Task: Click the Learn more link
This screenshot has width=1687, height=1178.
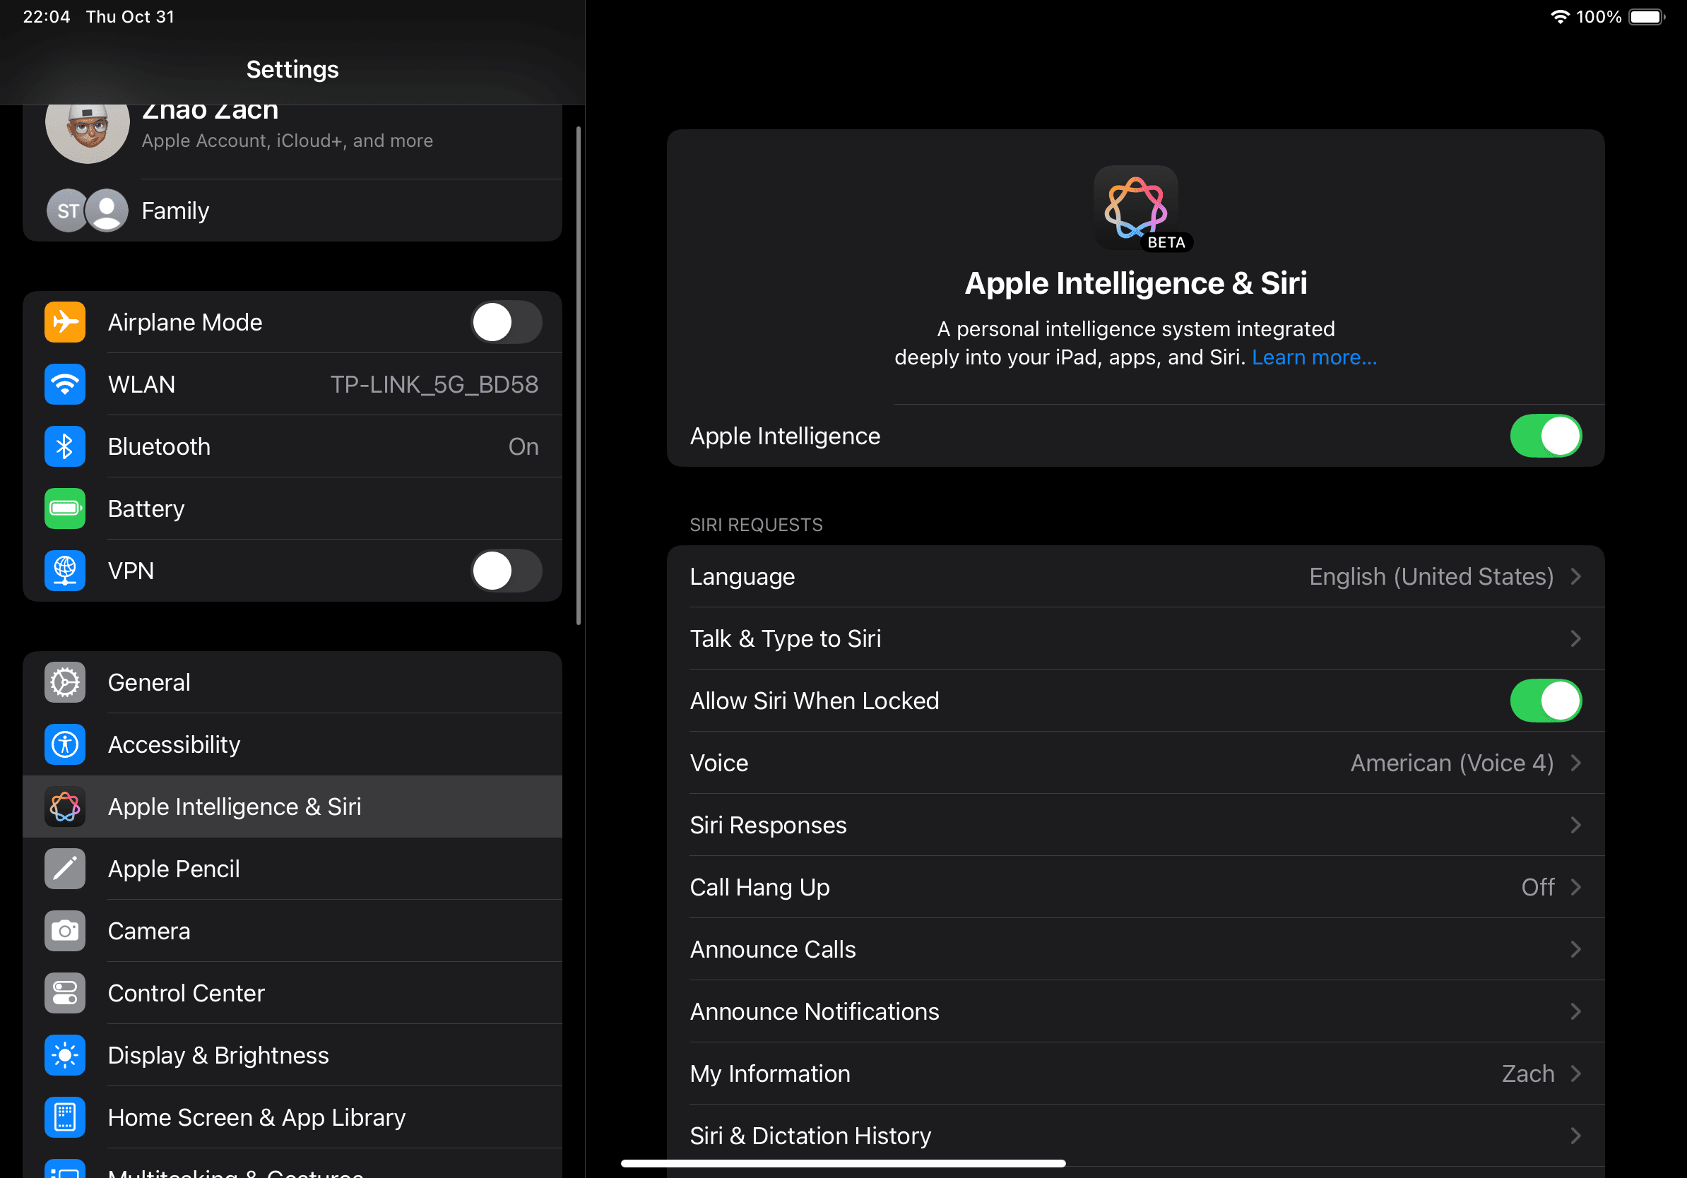Action: tap(1314, 357)
